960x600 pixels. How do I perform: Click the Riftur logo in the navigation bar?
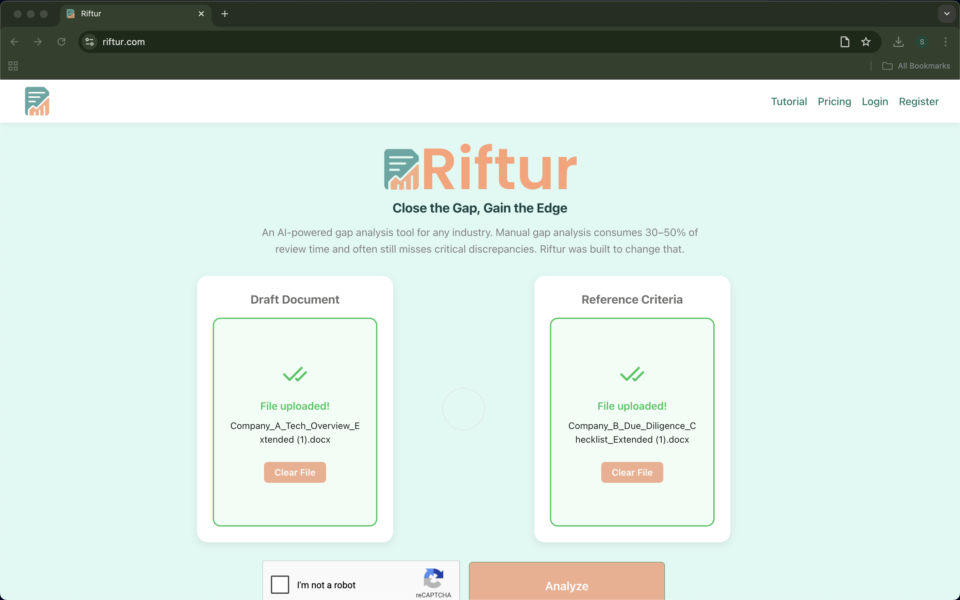(x=37, y=101)
